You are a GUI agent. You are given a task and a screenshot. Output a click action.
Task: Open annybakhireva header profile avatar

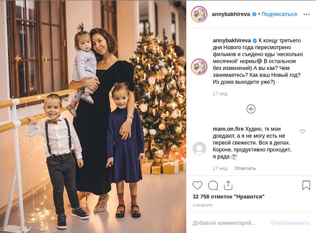pos(199,14)
